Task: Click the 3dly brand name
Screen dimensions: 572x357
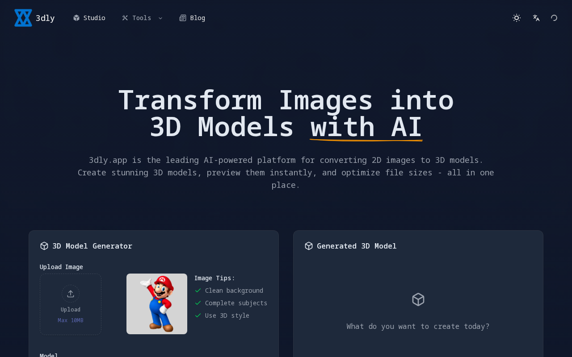Action: click(x=45, y=18)
